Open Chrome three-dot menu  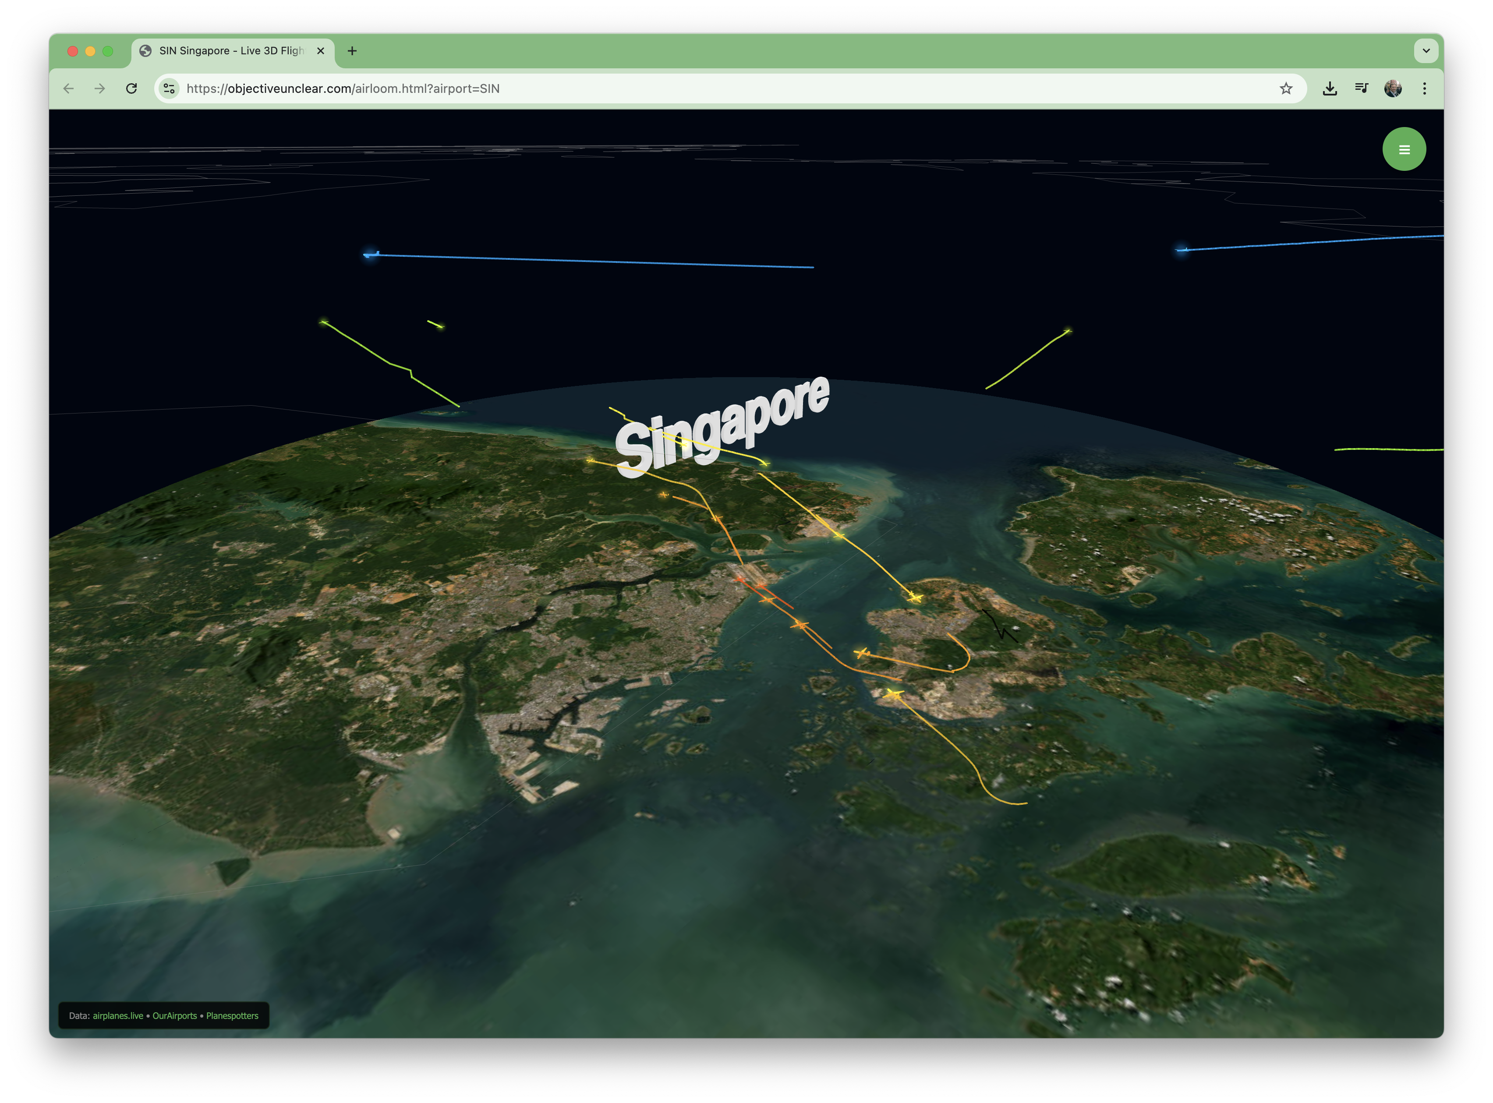click(1424, 89)
